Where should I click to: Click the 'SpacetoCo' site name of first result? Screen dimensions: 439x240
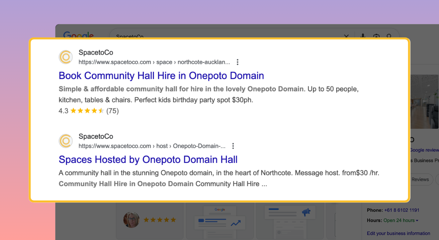coord(96,53)
